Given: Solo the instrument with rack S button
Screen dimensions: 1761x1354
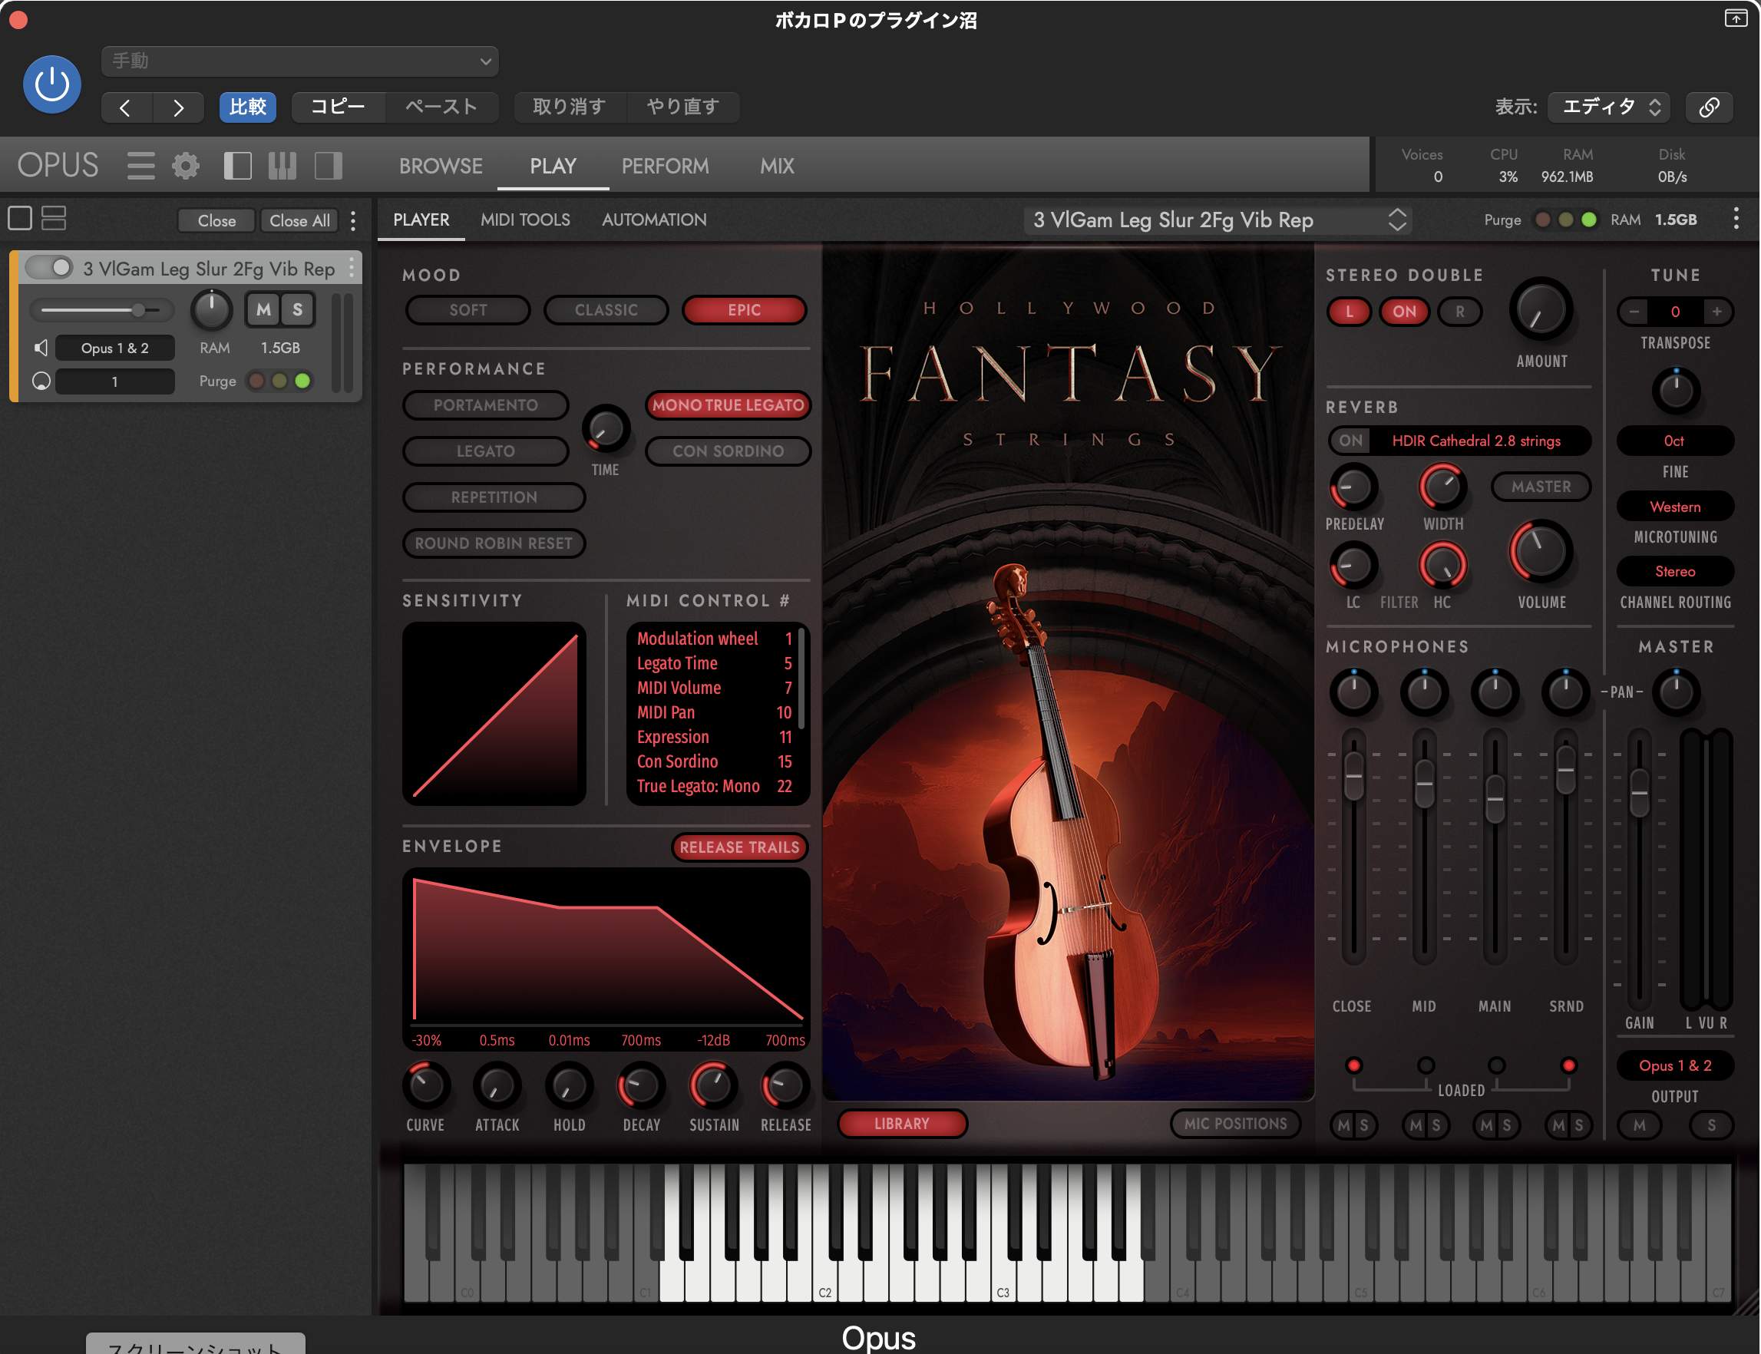Looking at the screenshot, I should 297,309.
